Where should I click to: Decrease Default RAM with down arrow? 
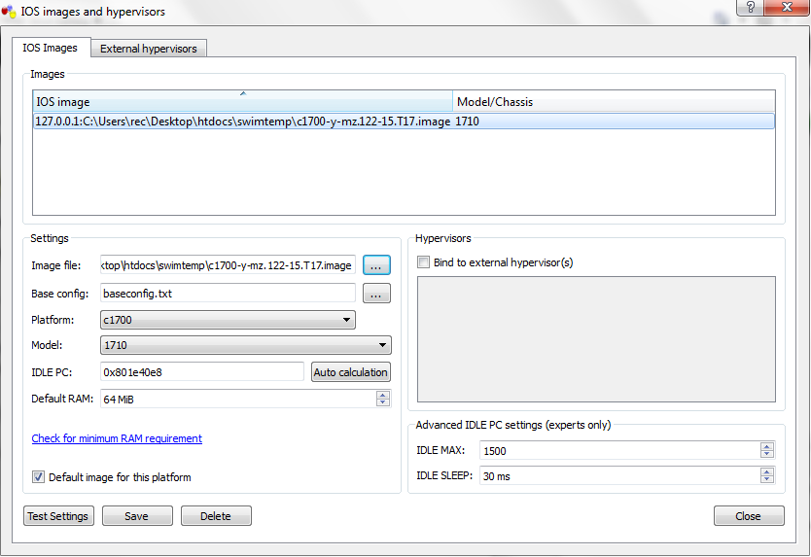click(383, 402)
